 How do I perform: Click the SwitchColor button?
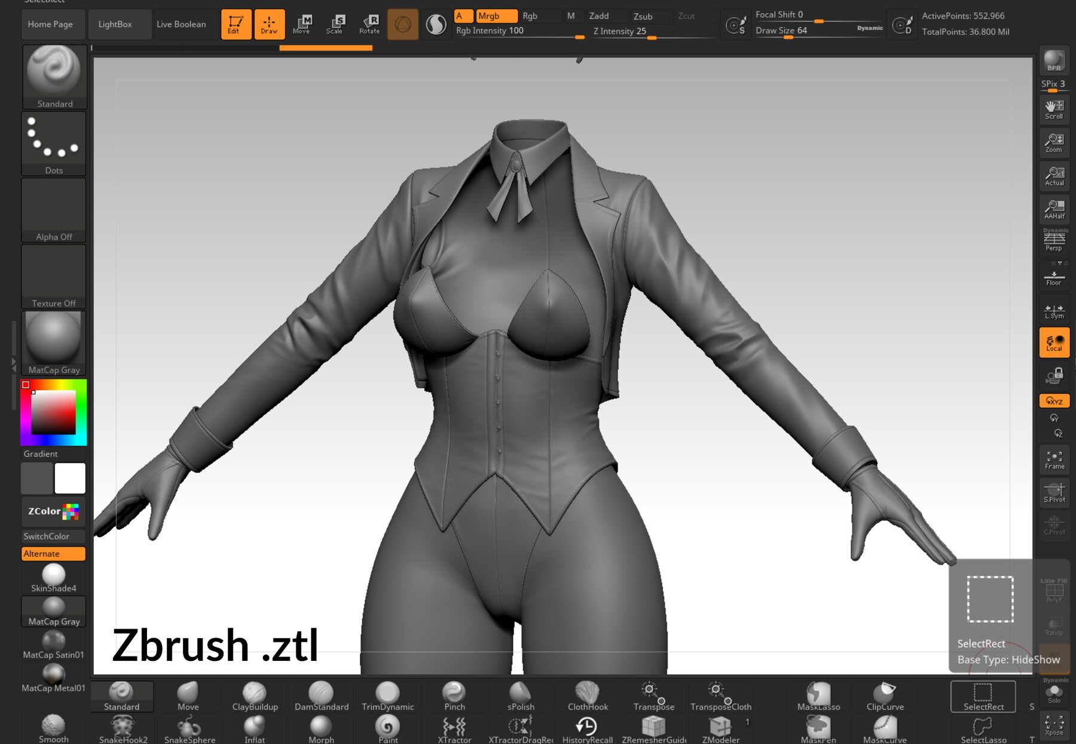[x=54, y=536]
